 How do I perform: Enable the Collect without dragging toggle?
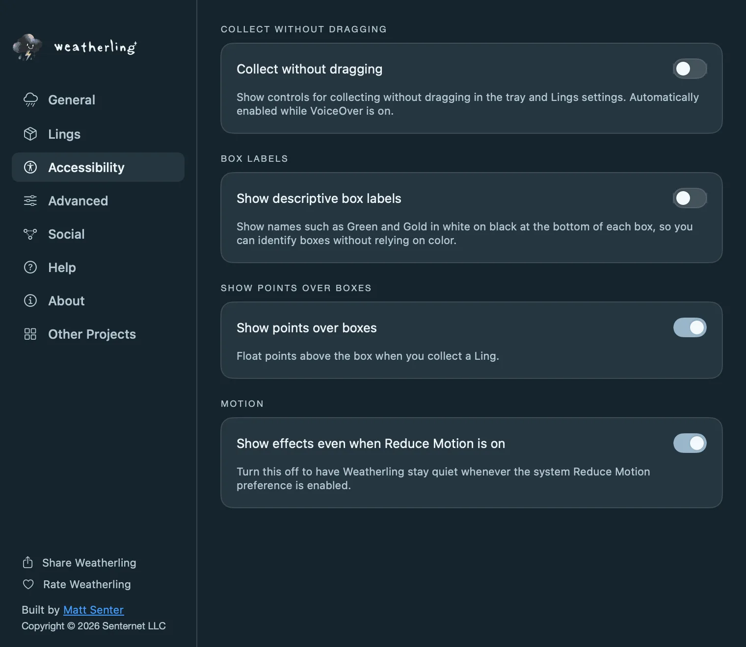coord(690,69)
